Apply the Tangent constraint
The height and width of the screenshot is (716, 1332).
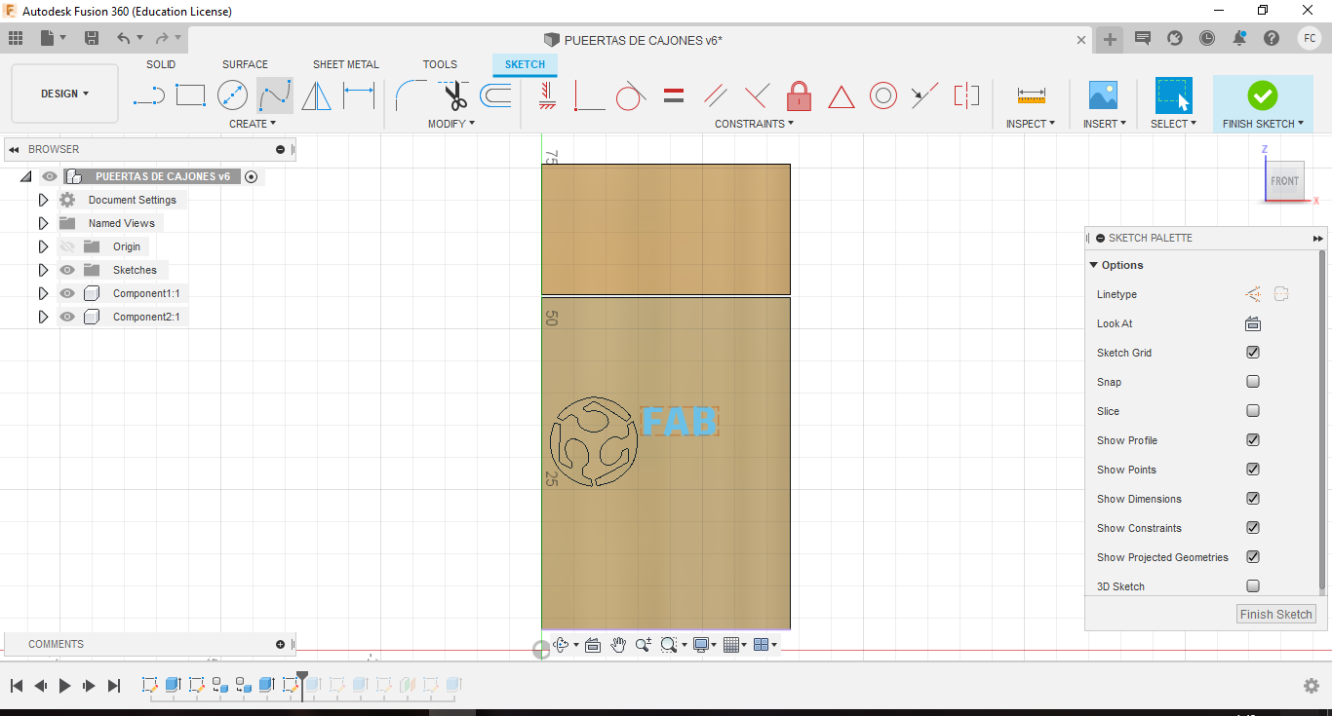(631, 95)
